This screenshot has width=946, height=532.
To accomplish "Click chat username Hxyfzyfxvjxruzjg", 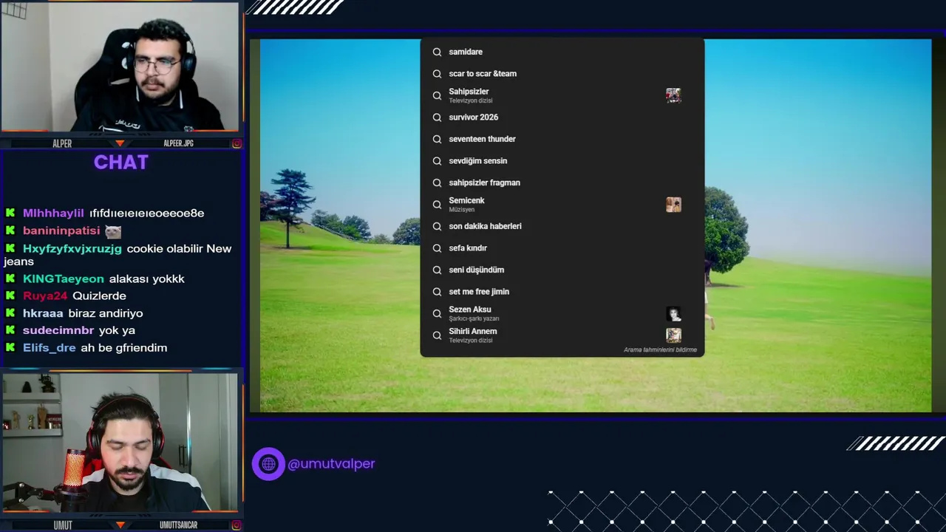I will pyautogui.click(x=72, y=248).
